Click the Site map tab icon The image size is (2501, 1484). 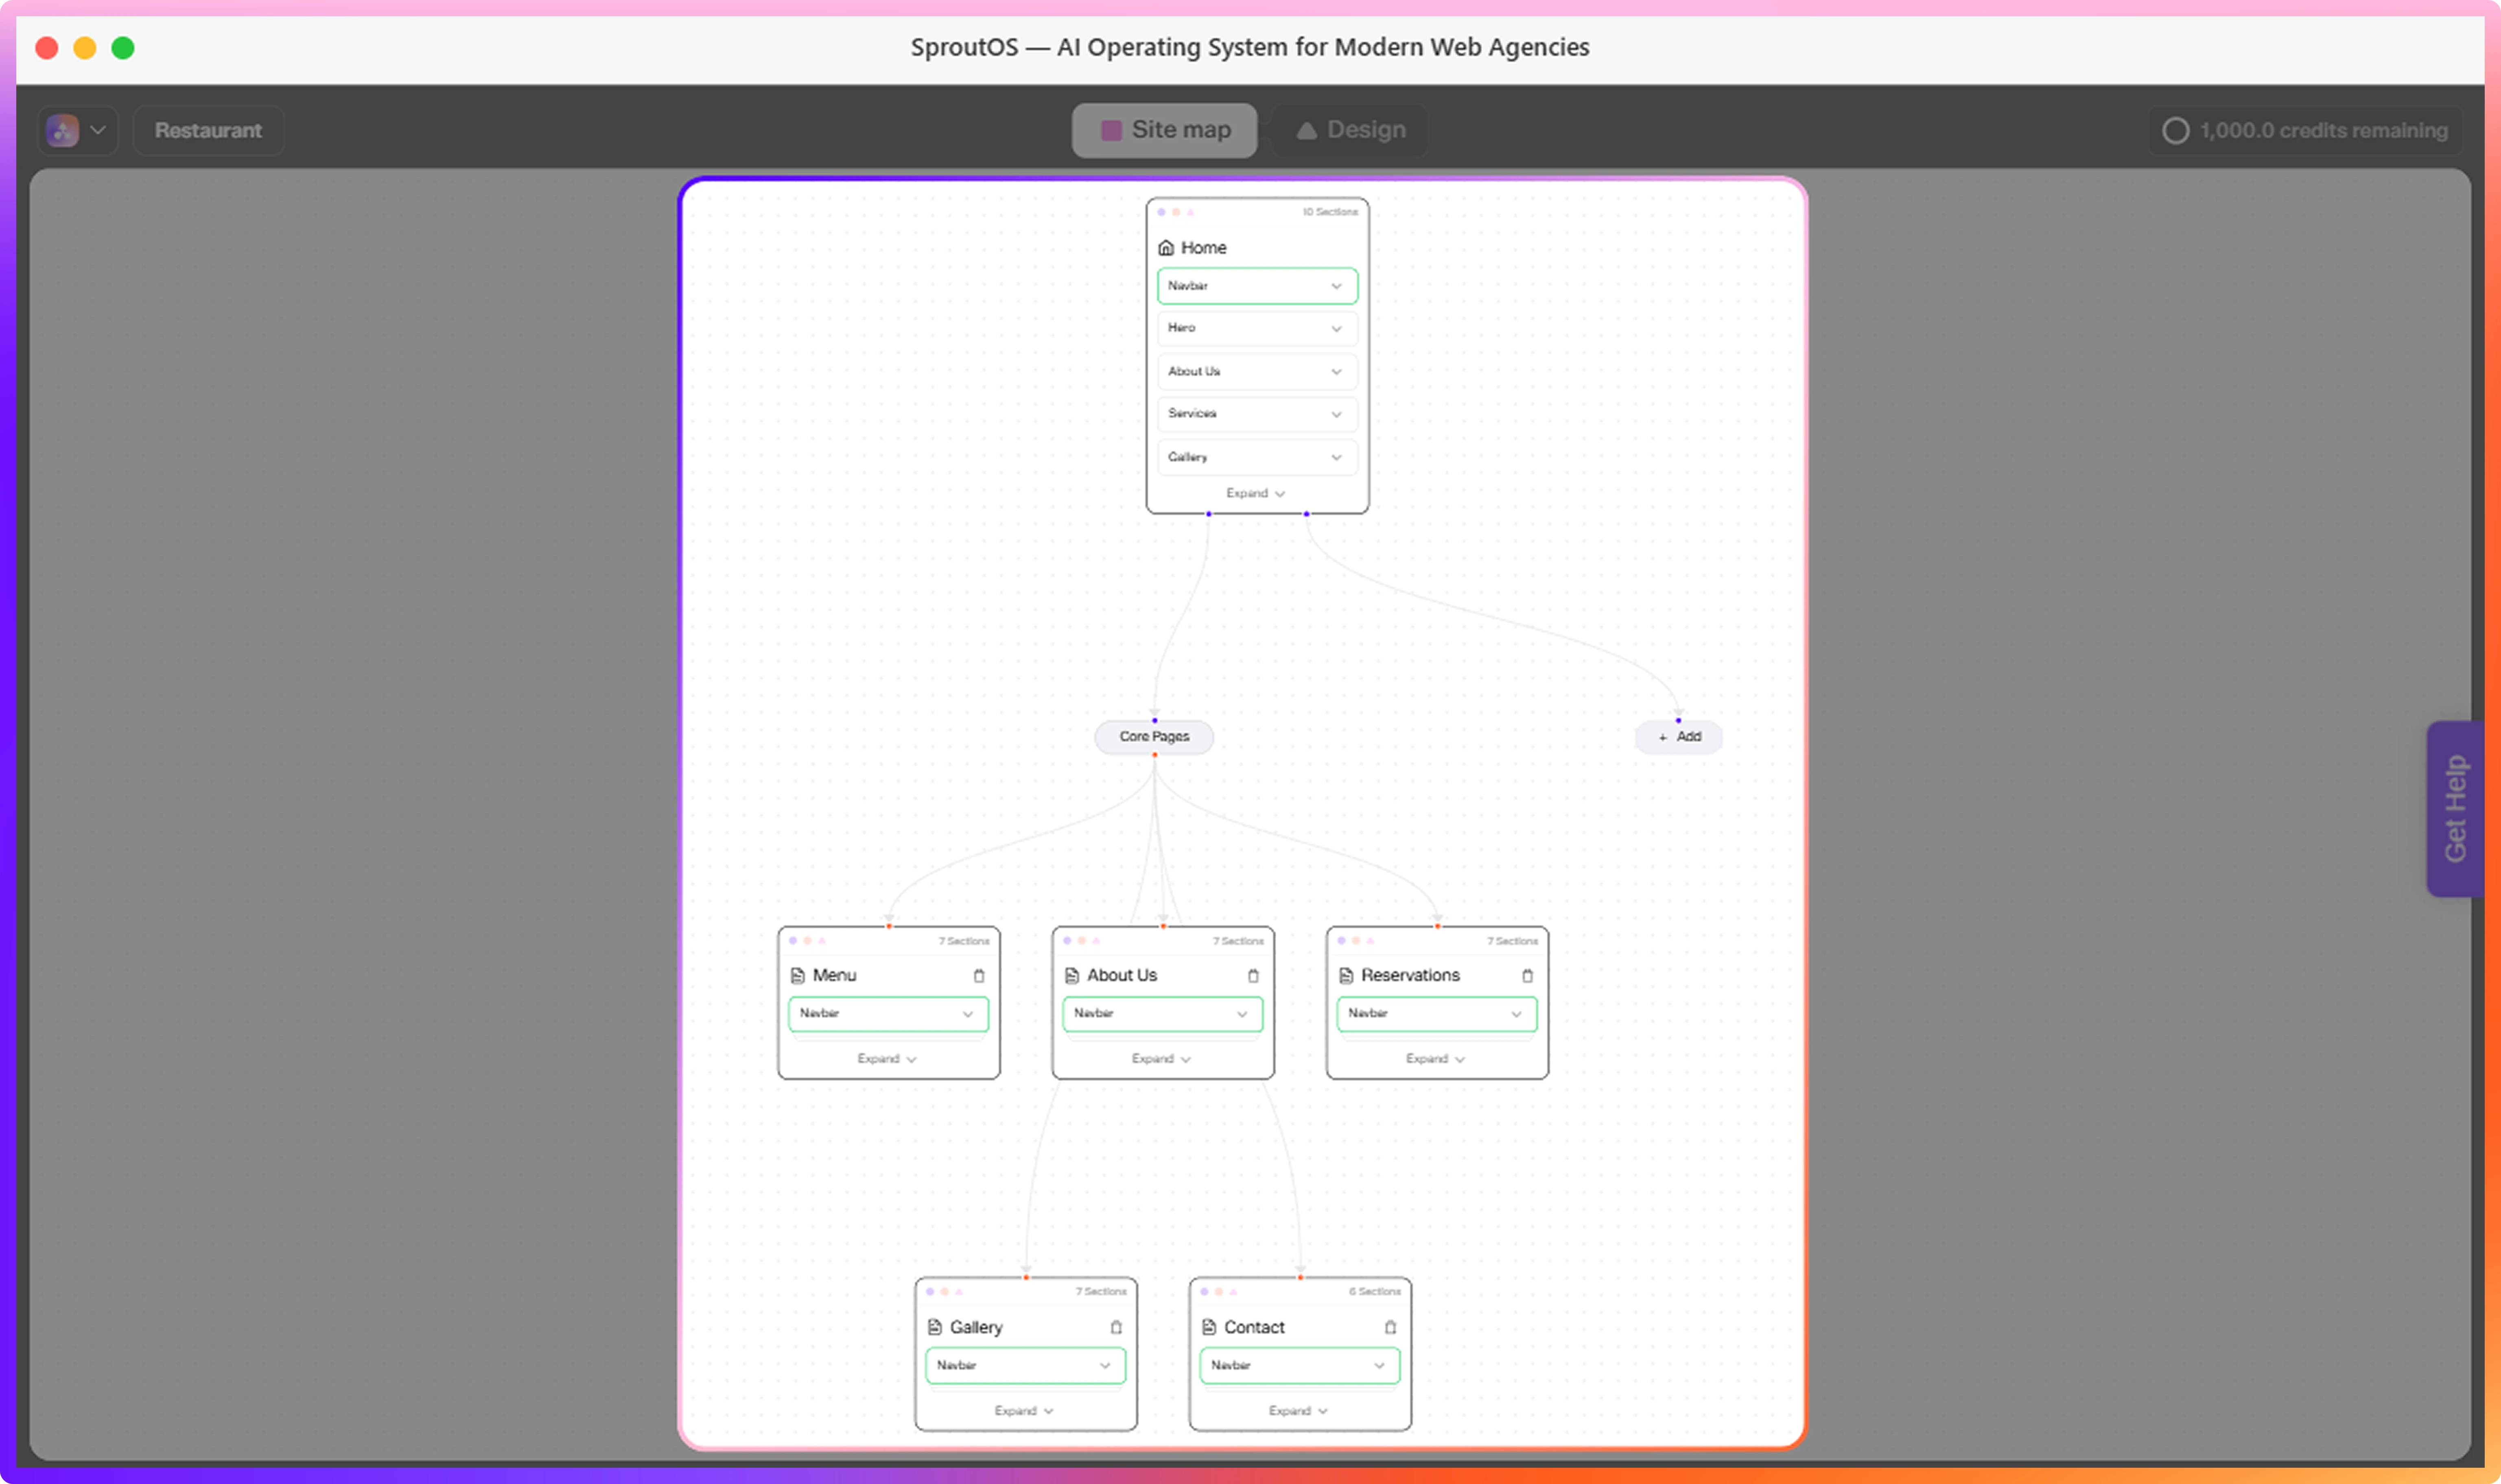[x=1111, y=130]
